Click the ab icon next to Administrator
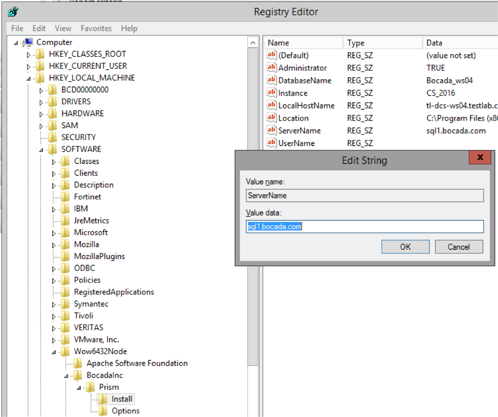This screenshot has height=417, width=498. coord(271,67)
